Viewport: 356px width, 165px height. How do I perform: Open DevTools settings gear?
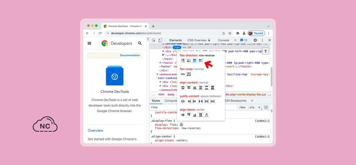[x=255, y=40]
